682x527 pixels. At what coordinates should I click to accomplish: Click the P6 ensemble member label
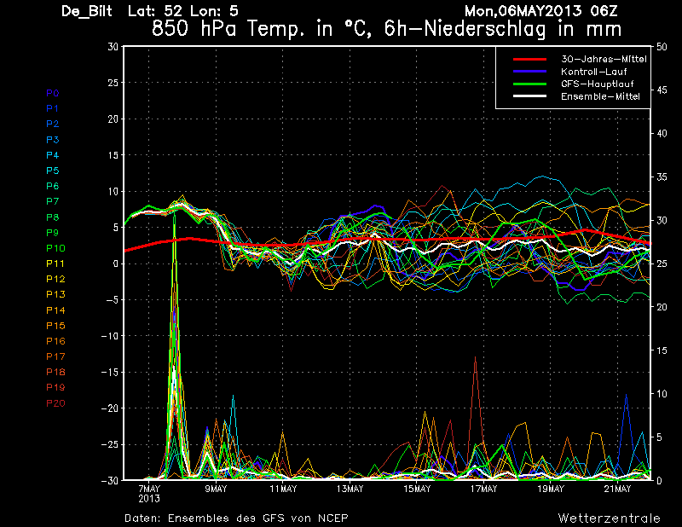[x=53, y=186]
